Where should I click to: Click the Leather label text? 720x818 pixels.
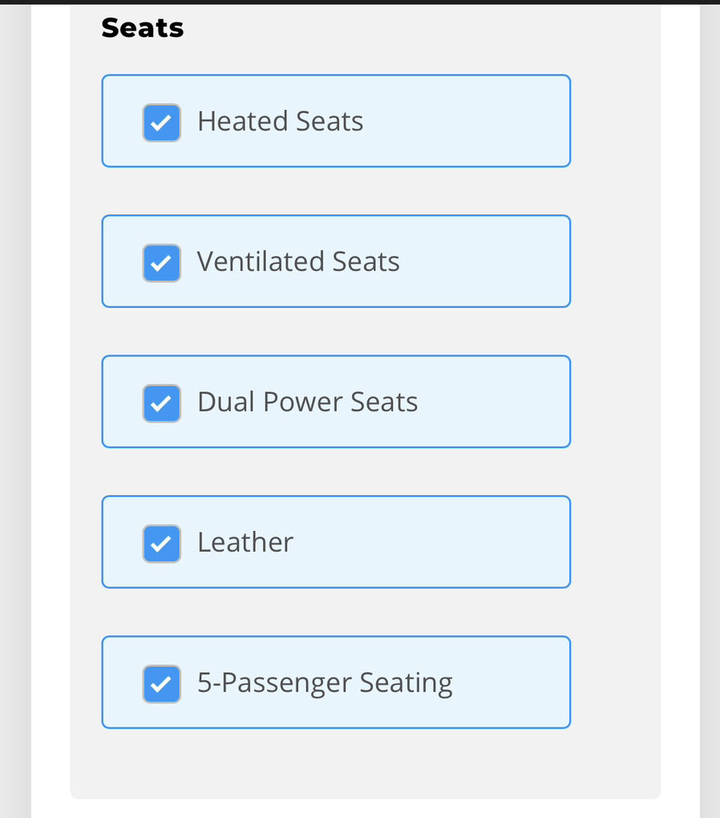click(245, 543)
